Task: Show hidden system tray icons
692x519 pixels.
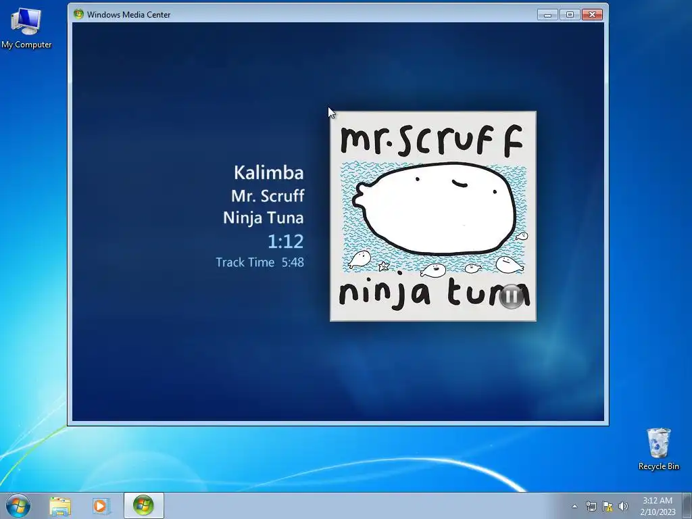Action: [574, 506]
